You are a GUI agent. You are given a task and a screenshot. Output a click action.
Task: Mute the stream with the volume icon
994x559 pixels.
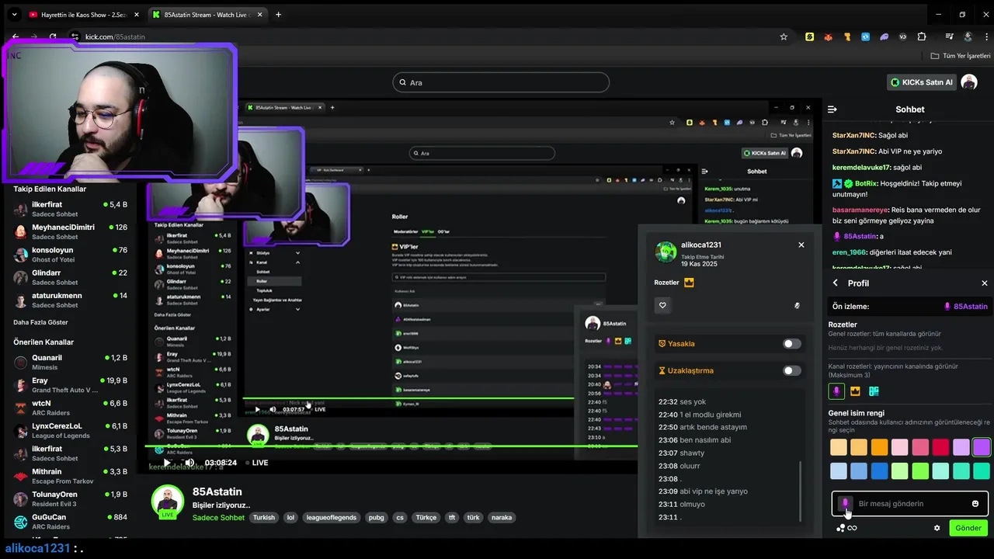[189, 463]
